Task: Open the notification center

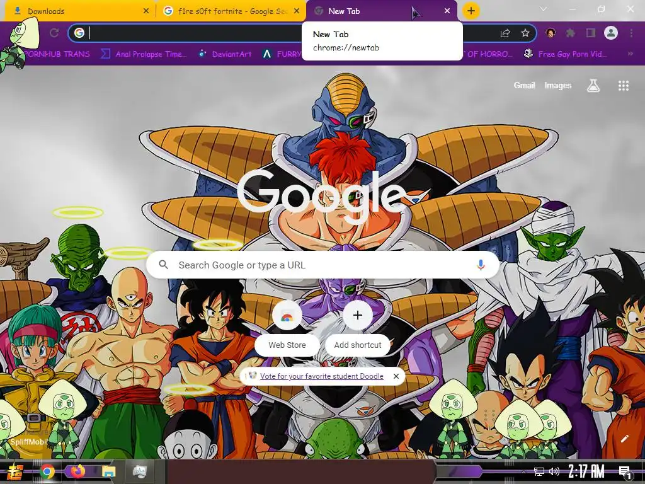Action: point(625,472)
